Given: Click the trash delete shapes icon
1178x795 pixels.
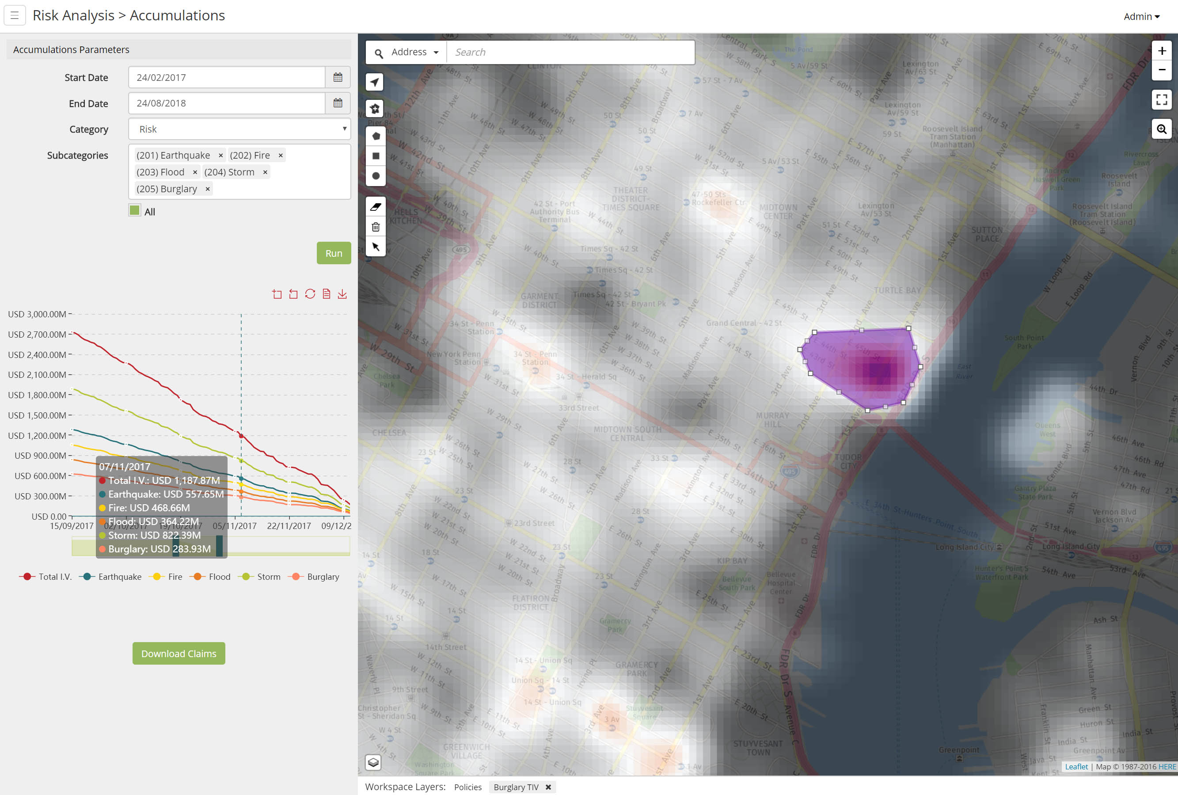Looking at the screenshot, I should (376, 227).
